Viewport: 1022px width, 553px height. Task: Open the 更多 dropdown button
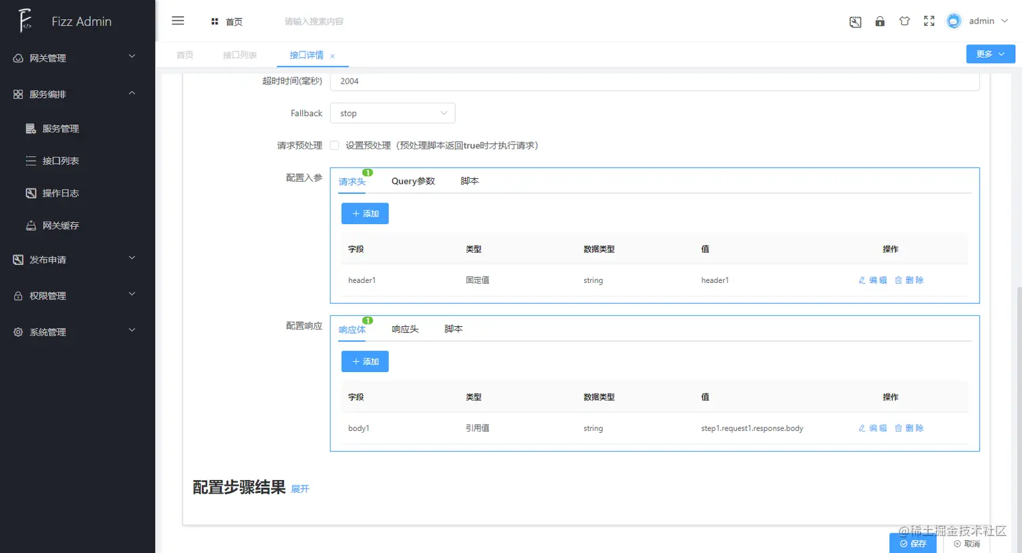[990, 54]
